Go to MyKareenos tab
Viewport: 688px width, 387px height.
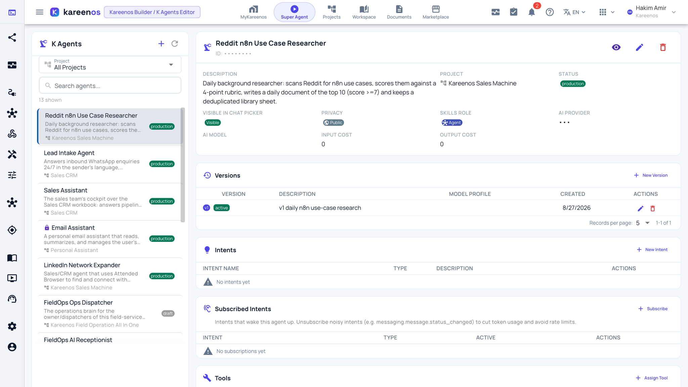(254, 12)
